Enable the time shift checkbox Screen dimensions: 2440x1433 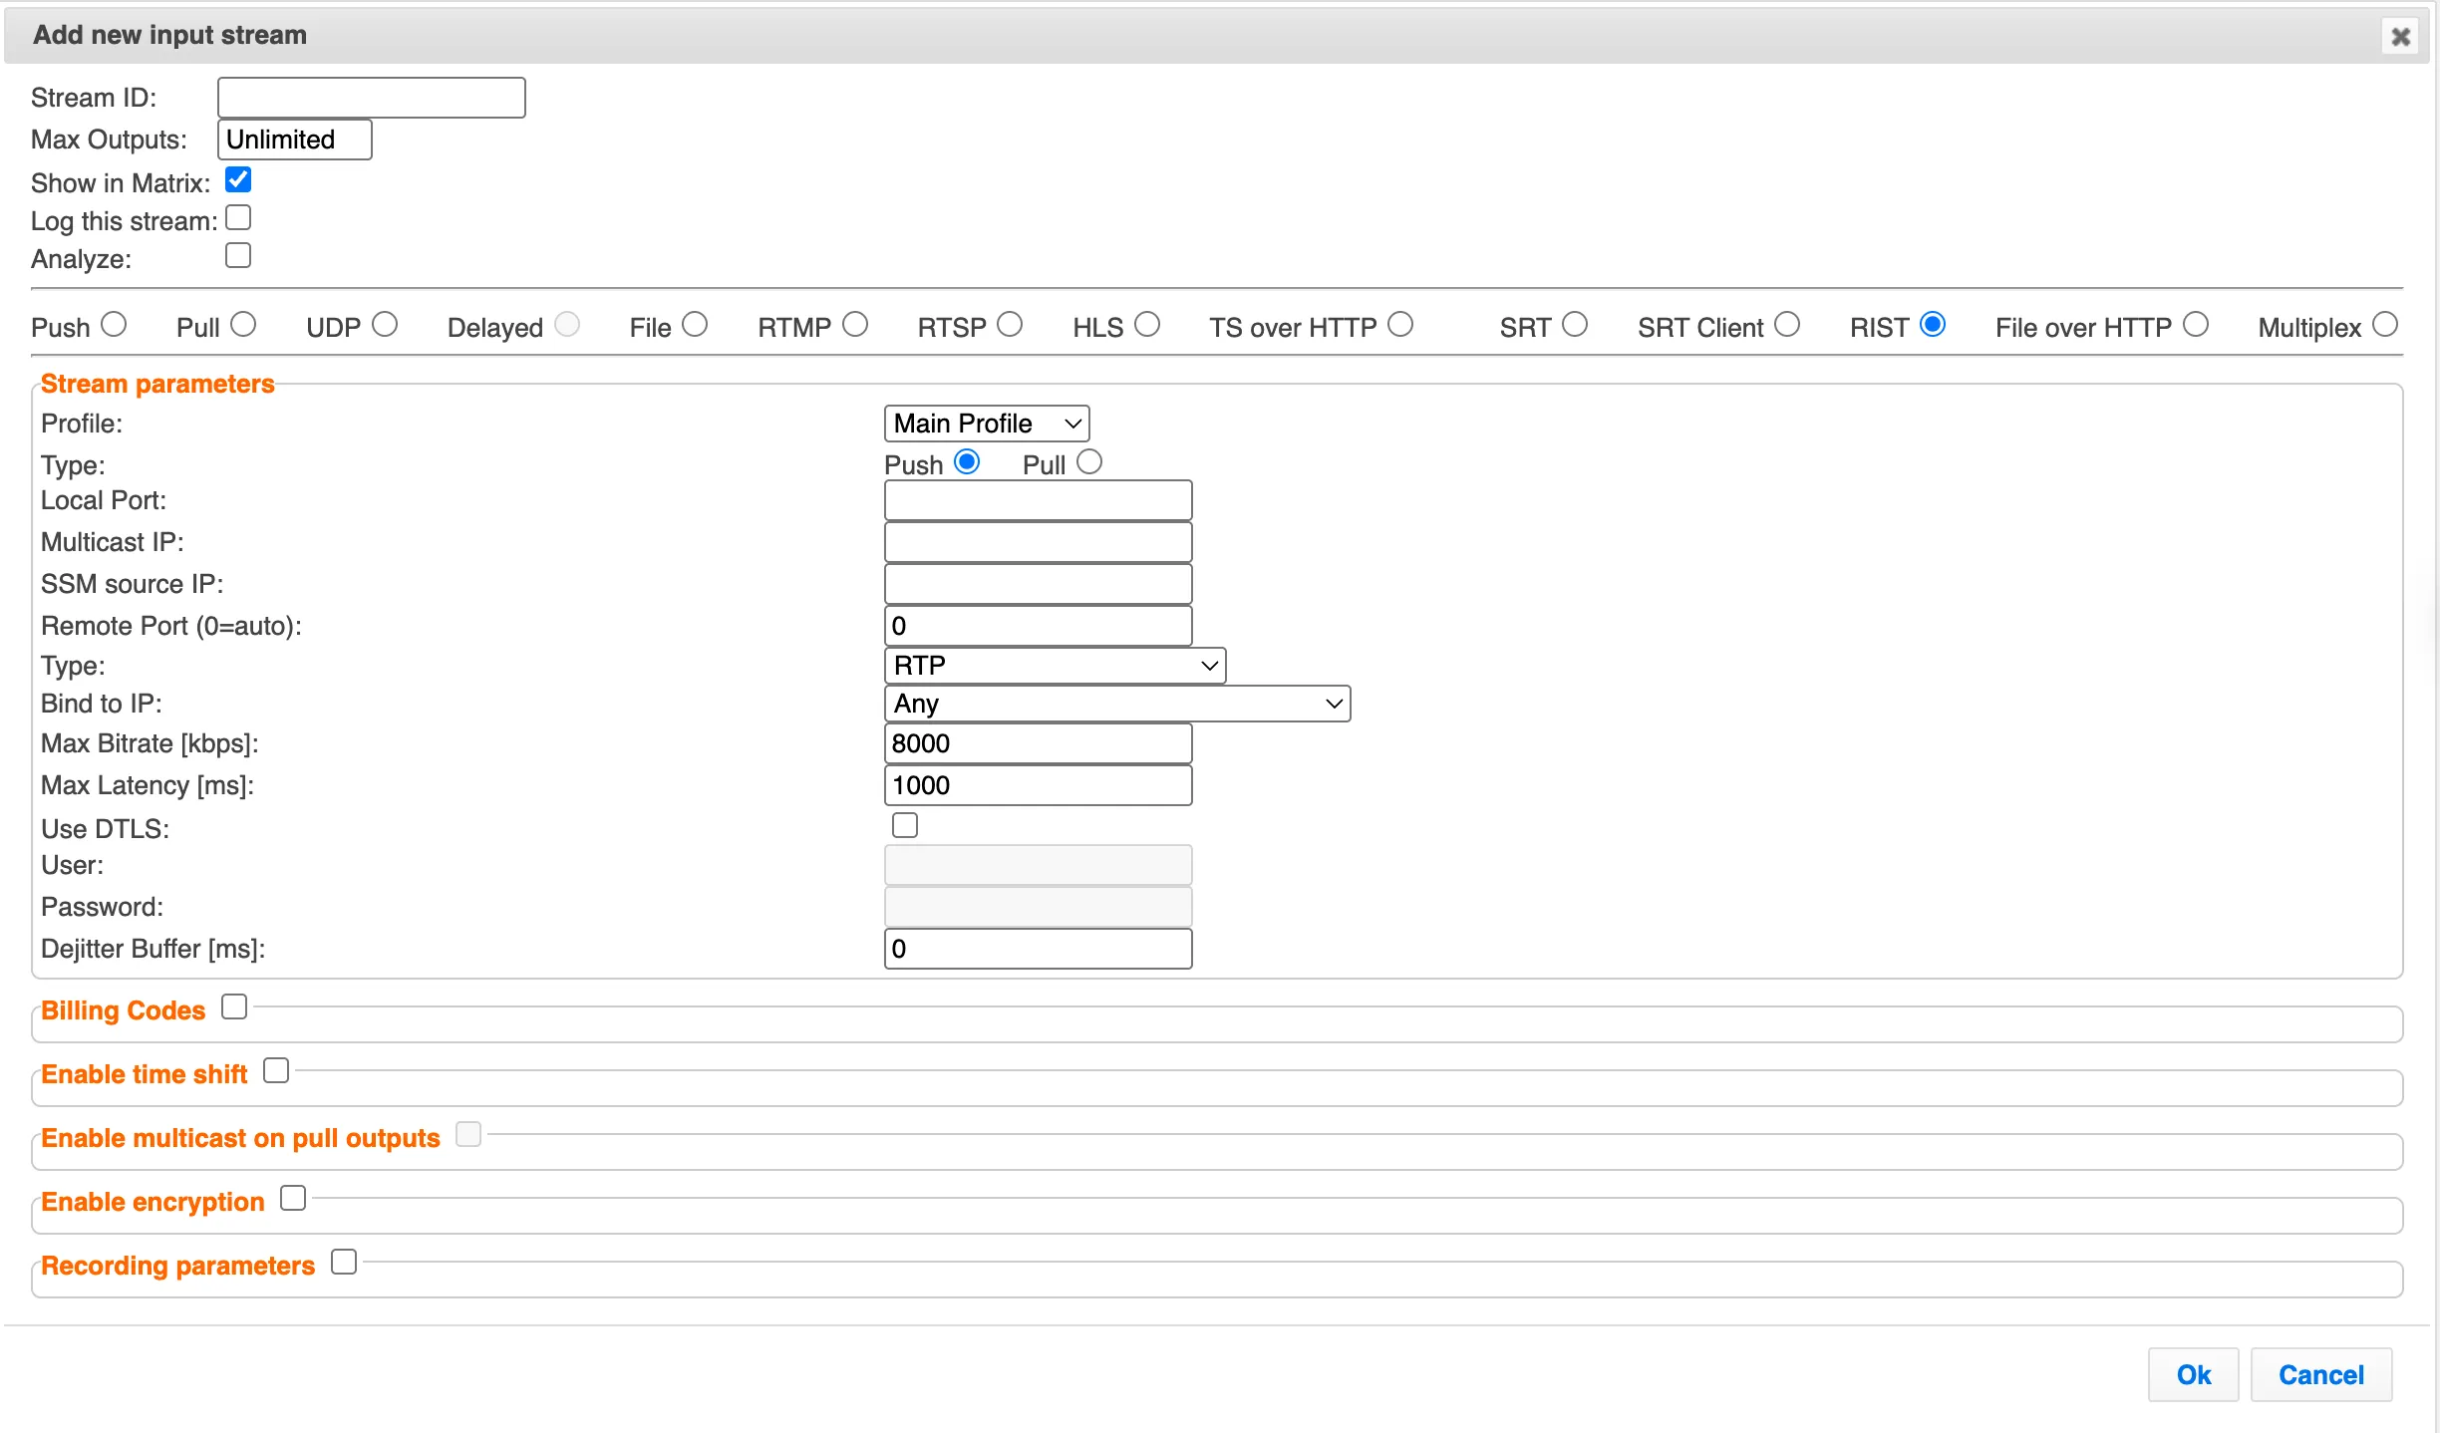[x=276, y=1070]
